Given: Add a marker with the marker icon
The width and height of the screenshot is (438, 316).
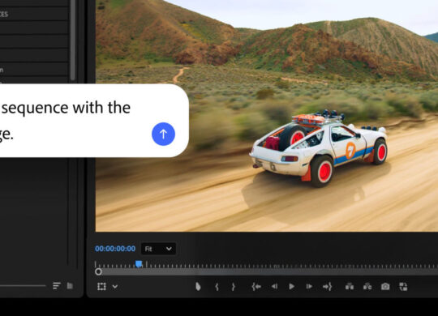Looking at the screenshot, I should click(198, 286).
